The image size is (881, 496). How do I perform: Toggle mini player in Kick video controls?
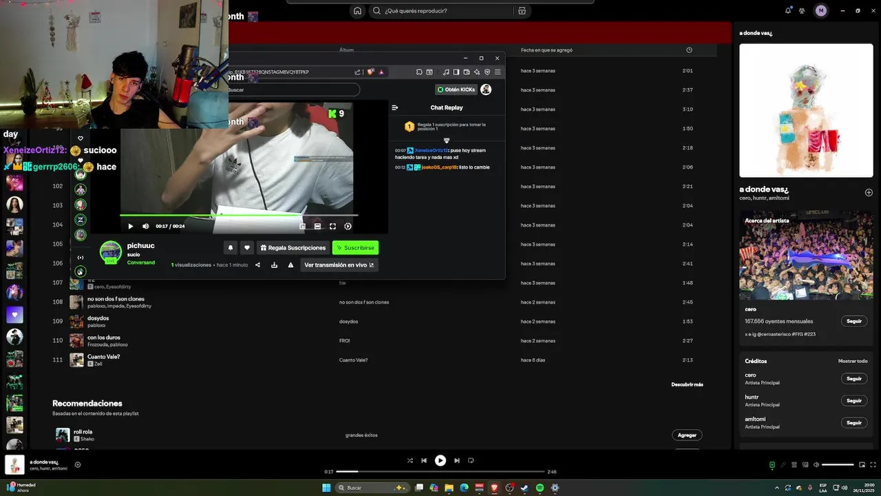coord(302,226)
